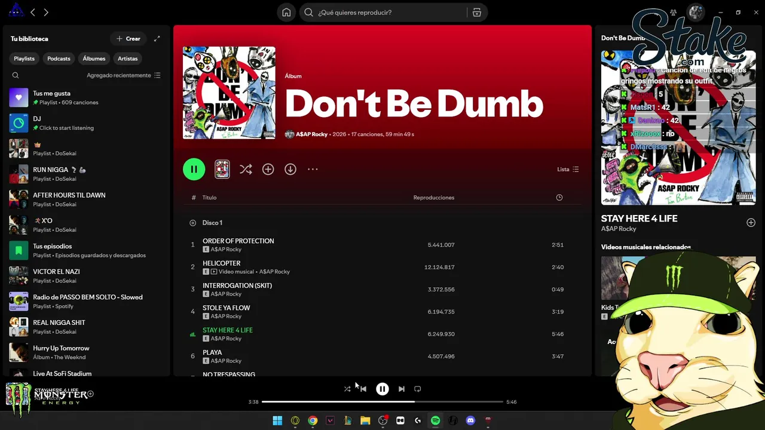The height and width of the screenshot is (430, 765).
Task: Select the playing track STAY HERE 4 LIFE
Action: (382, 334)
